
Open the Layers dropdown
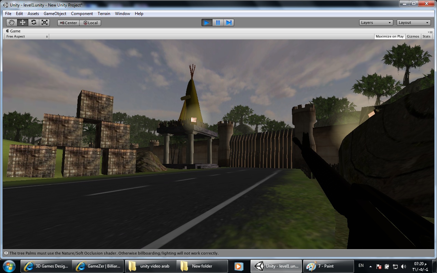pos(376,23)
